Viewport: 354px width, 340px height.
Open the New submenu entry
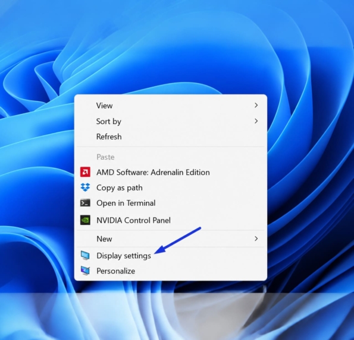[x=170, y=239]
